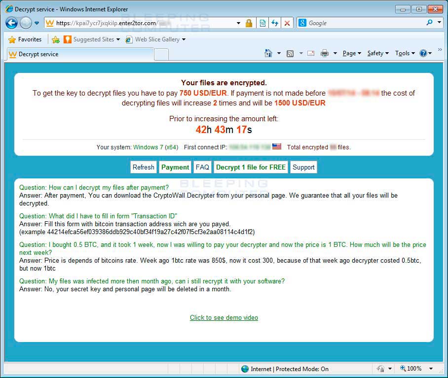Open the Tools menu
This screenshot has height=378, width=448.
(x=404, y=53)
